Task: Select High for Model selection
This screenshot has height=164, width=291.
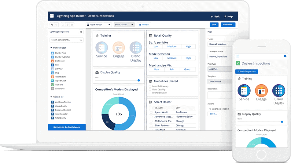Action: click(x=188, y=58)
